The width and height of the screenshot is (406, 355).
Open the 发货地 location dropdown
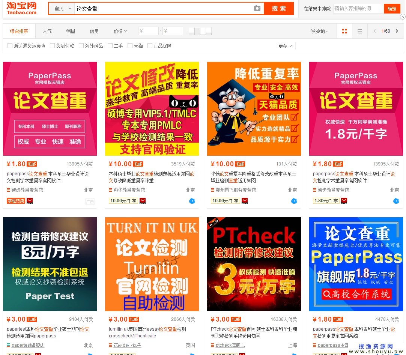point(320,31)
